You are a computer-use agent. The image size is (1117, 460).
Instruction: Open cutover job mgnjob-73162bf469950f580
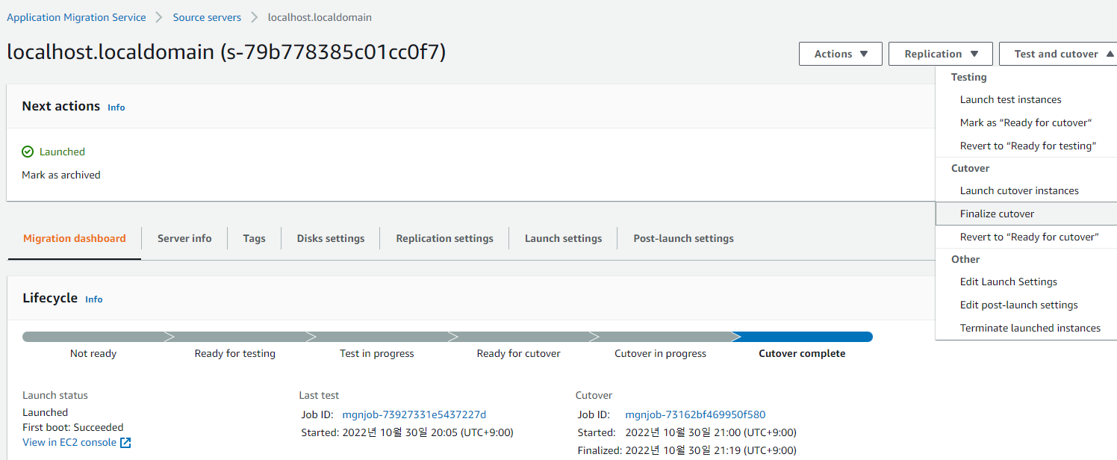coord(695,414)
